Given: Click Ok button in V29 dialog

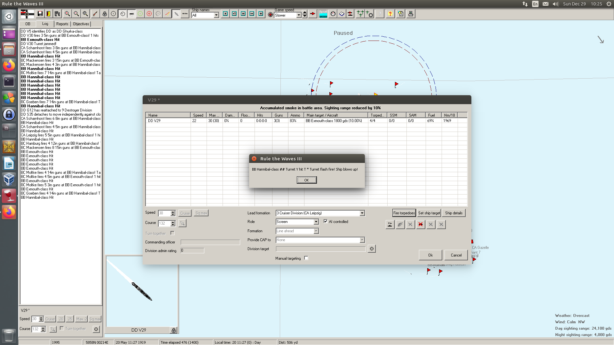Looking at the screenshot, I should pos(430,255).
